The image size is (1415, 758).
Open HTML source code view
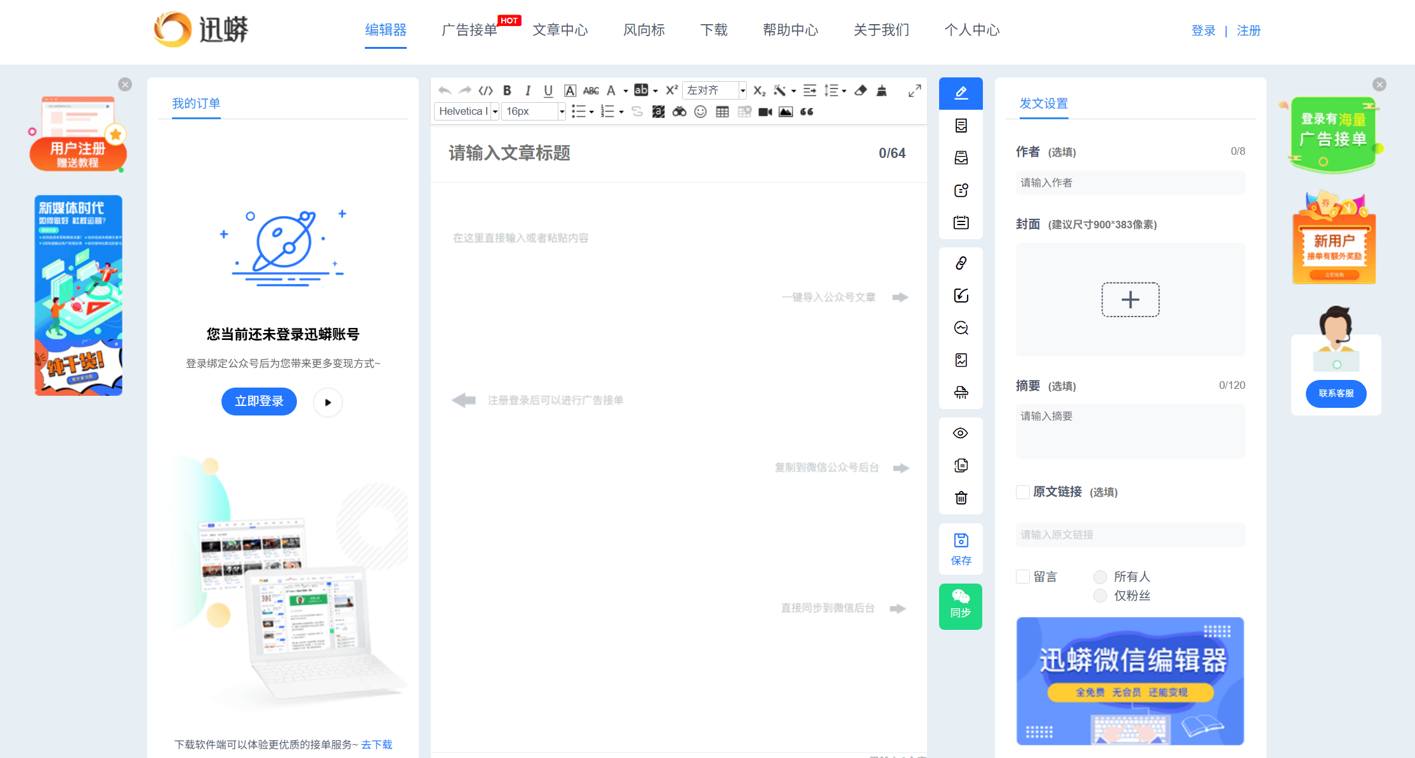pyautogui.click(x=486, y=91)
